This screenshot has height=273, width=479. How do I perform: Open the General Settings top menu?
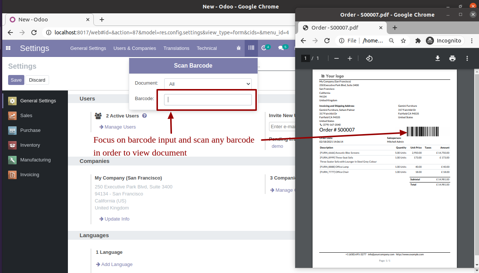click(x=88, y=48)
